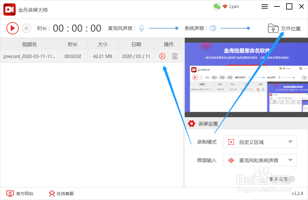This screenshot has width=308, height=200.
Task: Click the 00:02:02 duration cell
Action: [x=73, y=57]
